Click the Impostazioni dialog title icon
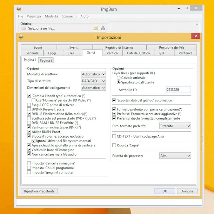The height and width of the screenshot is (214, 214). coord(21,37)
